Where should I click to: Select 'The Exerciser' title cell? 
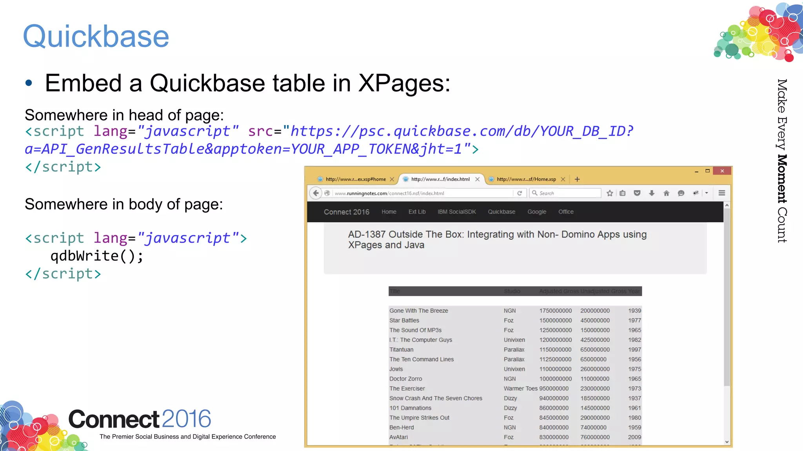pyautogui.click(x=407, y=389)
